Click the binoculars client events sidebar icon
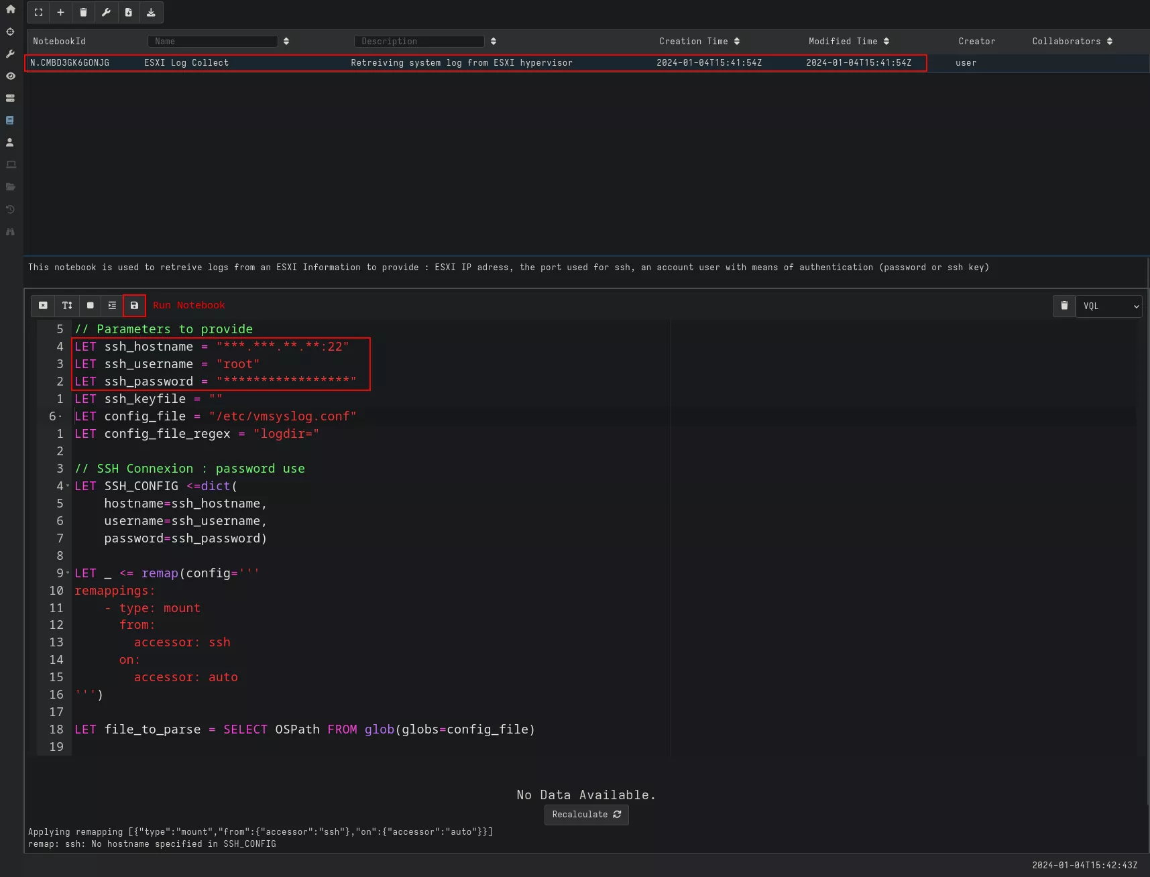1150x877 pixels. click(10, 231)
